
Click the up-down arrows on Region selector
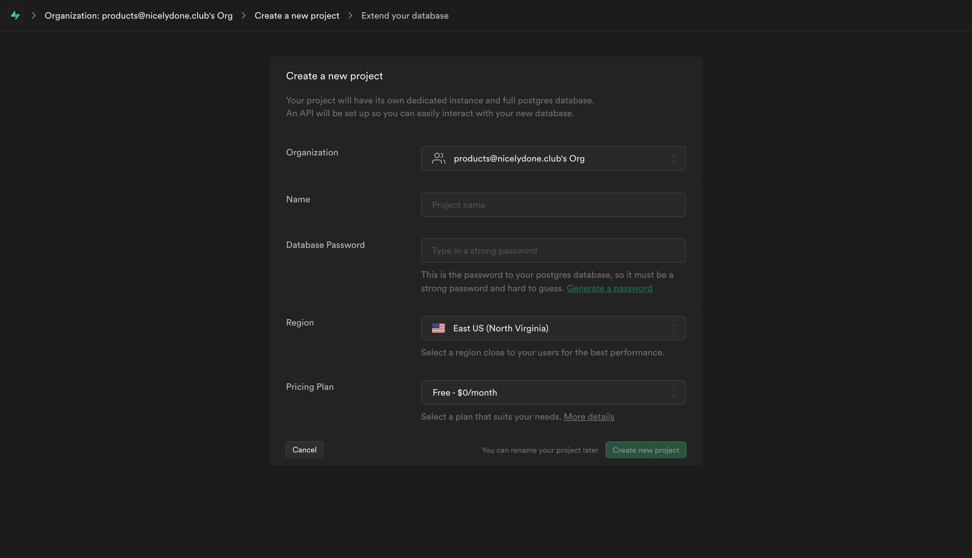click(674, 328)
